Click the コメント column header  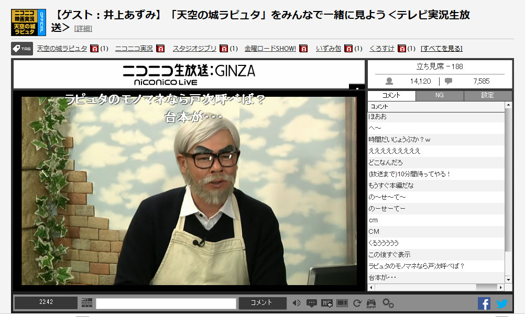pos(436,107)
